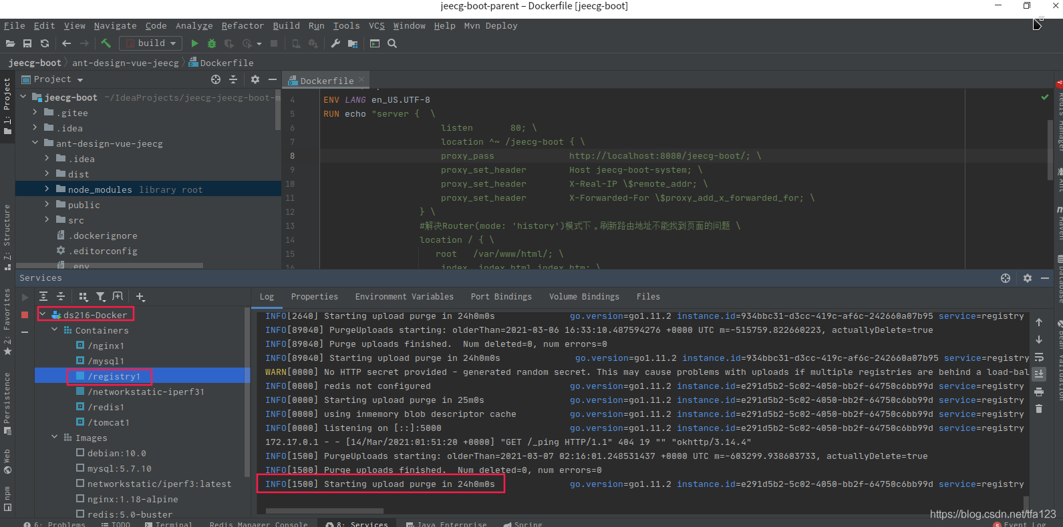Viewport: 1063px width, 527px height.
Task: Click the Debug bug icon
Action: pos(212,43)
